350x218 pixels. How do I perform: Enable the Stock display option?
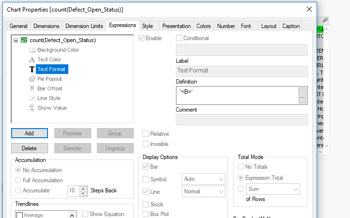point(145,204)
